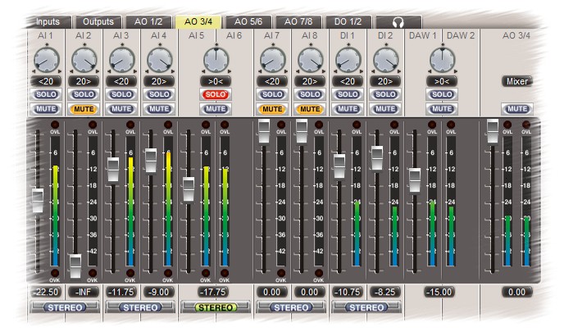The height and width of the screenshot is (331, 564).
Task: Click the -10.75 gain value field
Action: [348, 292]
